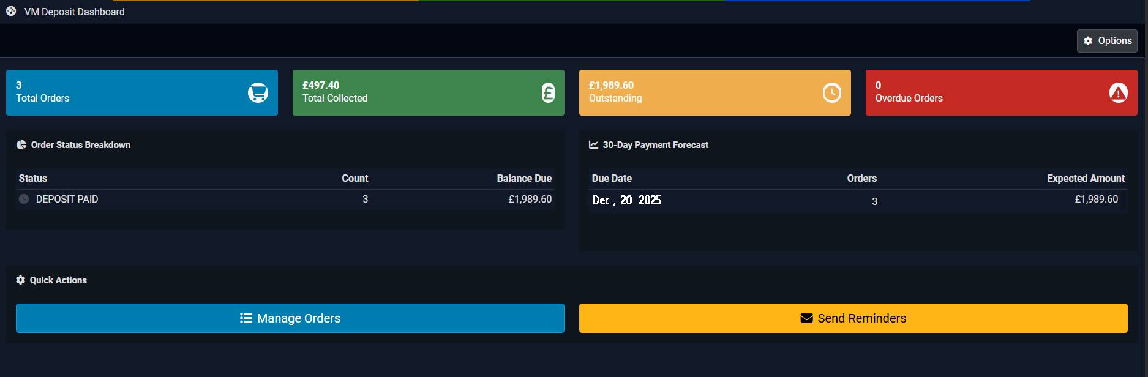The width and height of the screenshot is (1148, 377).
Task: Select the Total Collected card
Action: pos(429,92)
